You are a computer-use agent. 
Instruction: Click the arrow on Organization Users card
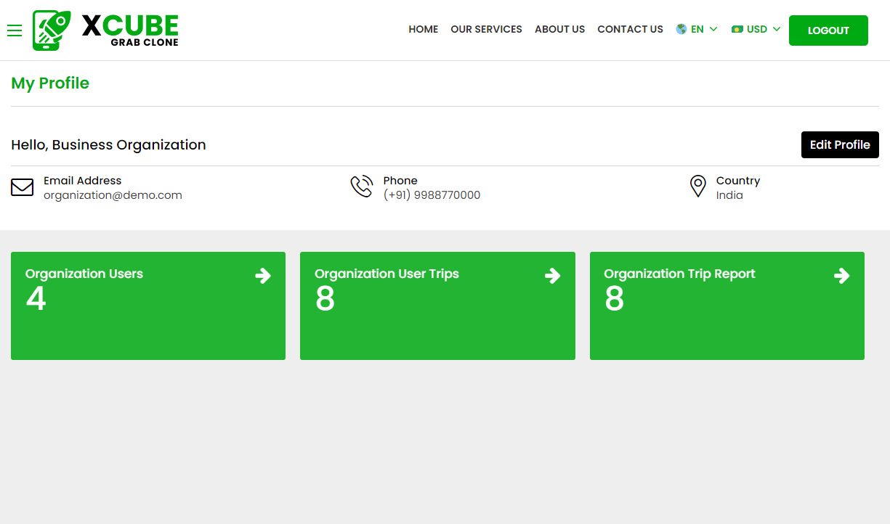point(263,276)
